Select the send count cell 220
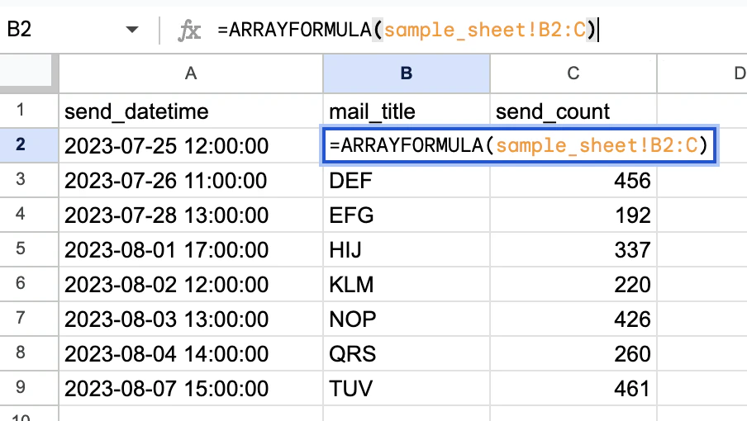This screenshot has width=747, height=421. click(573, 285)
